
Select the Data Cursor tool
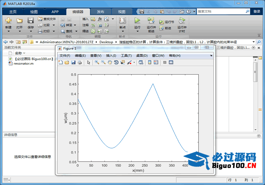[123, 63]
